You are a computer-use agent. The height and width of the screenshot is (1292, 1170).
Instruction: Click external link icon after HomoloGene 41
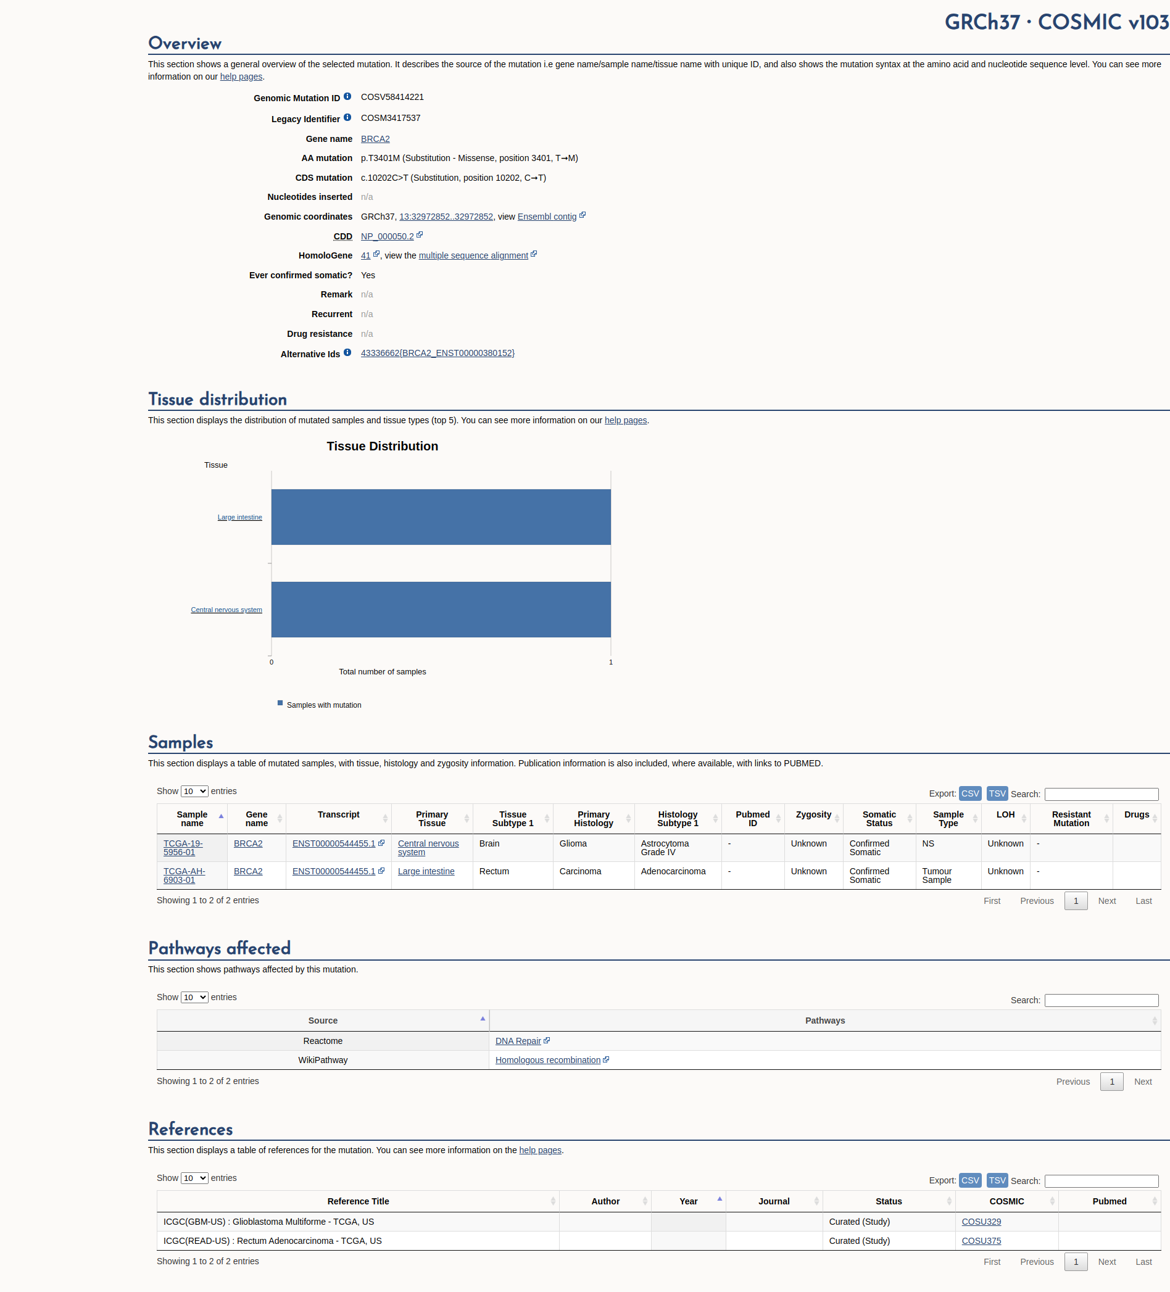click(x=376, y=254)
